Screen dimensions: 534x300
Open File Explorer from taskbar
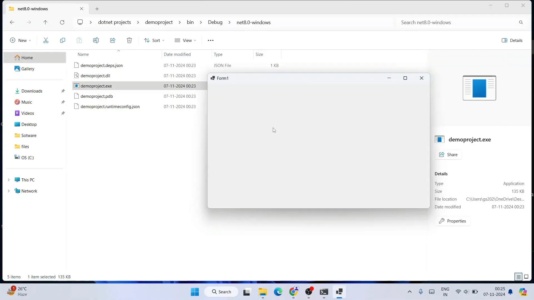point(263,292)
